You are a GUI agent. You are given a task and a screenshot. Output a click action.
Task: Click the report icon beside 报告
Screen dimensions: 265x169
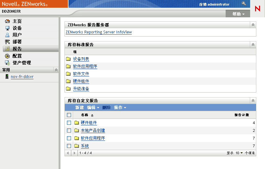point(7,49)
